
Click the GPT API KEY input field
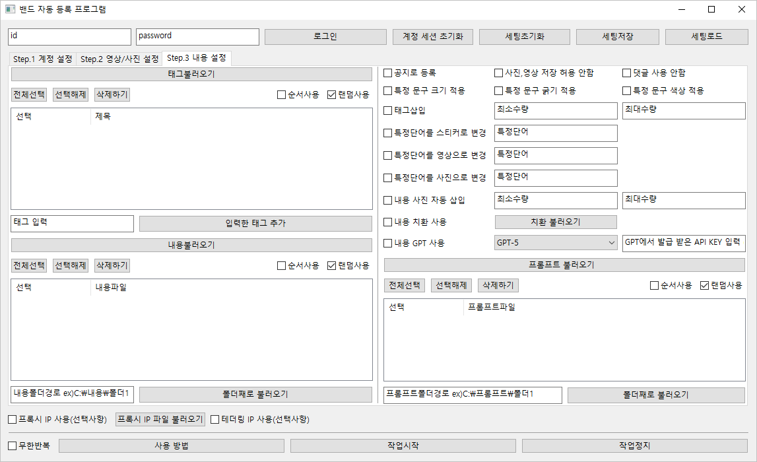coord(683,243)
